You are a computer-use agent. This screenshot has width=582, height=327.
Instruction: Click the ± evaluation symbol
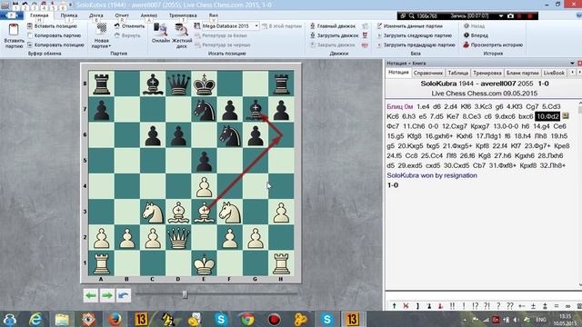533,306
